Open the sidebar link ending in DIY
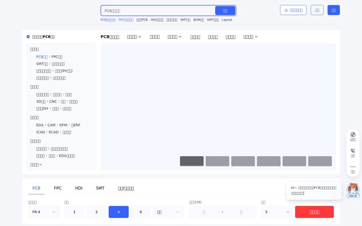Viewport: 362px width, 226px height. click(42, 108)
